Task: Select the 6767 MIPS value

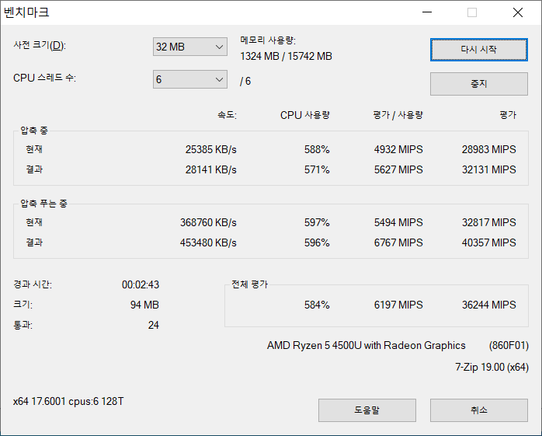Action: pos(398,242)
